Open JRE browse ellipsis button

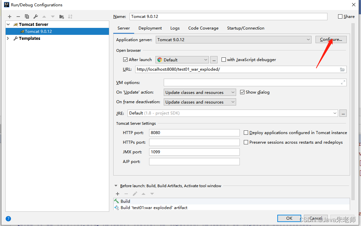(343, 113)
